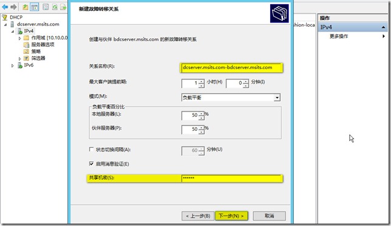
Task: Collapse the dcserver.msits.com tree node
Action: click(x=5, y=25)
